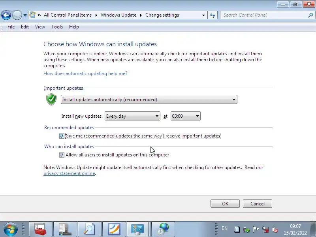Image resolution: width=316 pixels, height=237 pixels.
Task: Click the EN language indicator
Action: (x=224, y=228)
